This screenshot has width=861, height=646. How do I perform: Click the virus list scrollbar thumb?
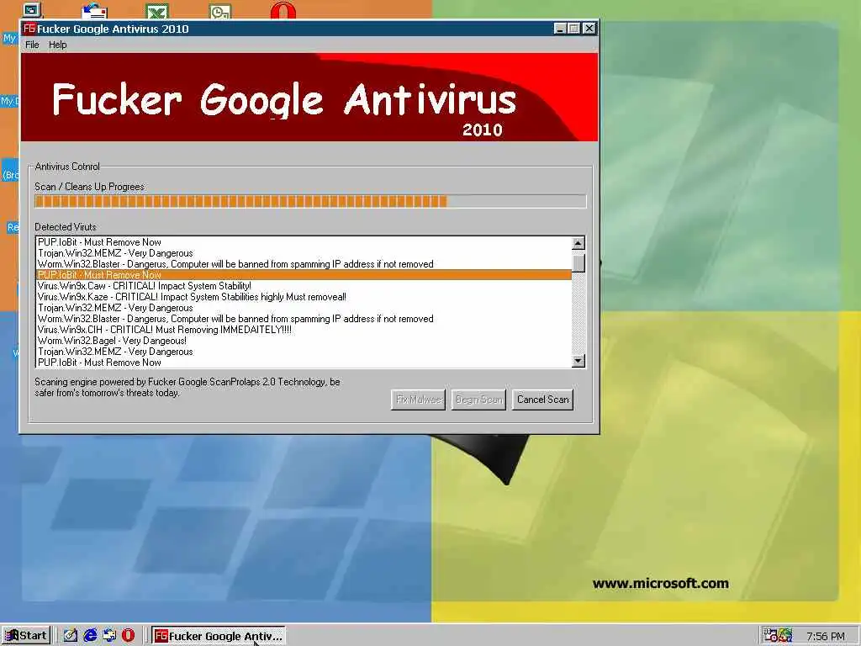click(578, 262)
